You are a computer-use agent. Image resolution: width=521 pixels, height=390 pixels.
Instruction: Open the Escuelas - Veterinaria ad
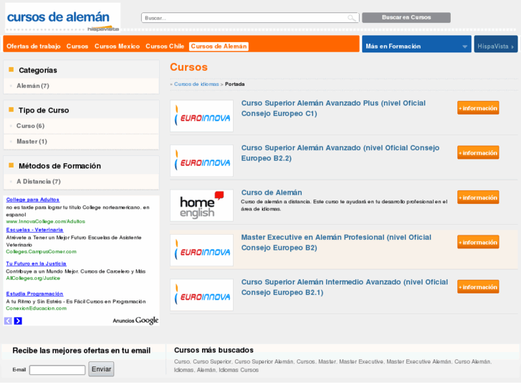pos(34,230)
